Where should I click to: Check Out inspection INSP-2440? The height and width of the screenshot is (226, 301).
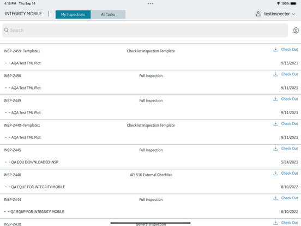(290, 174)
